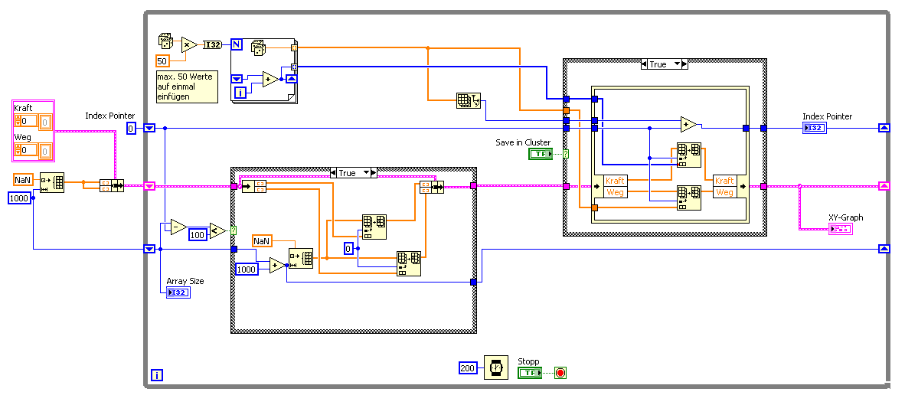Click the case selector terminal after Less Than

234,230
